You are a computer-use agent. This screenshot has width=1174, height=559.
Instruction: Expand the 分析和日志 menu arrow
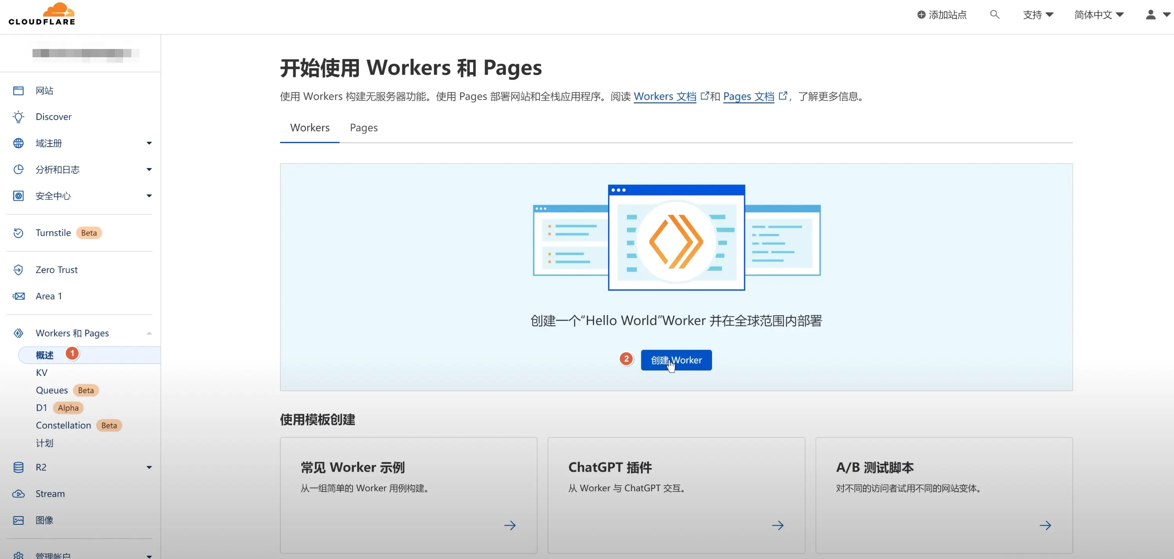pyautogui.click(x=149, y=169)
